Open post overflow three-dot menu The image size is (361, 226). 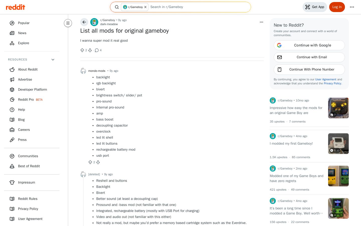[x=261, y=22]
